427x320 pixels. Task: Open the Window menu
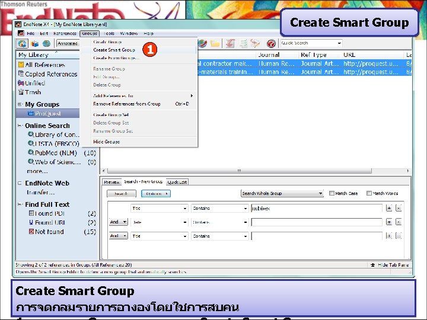(129, 33)
